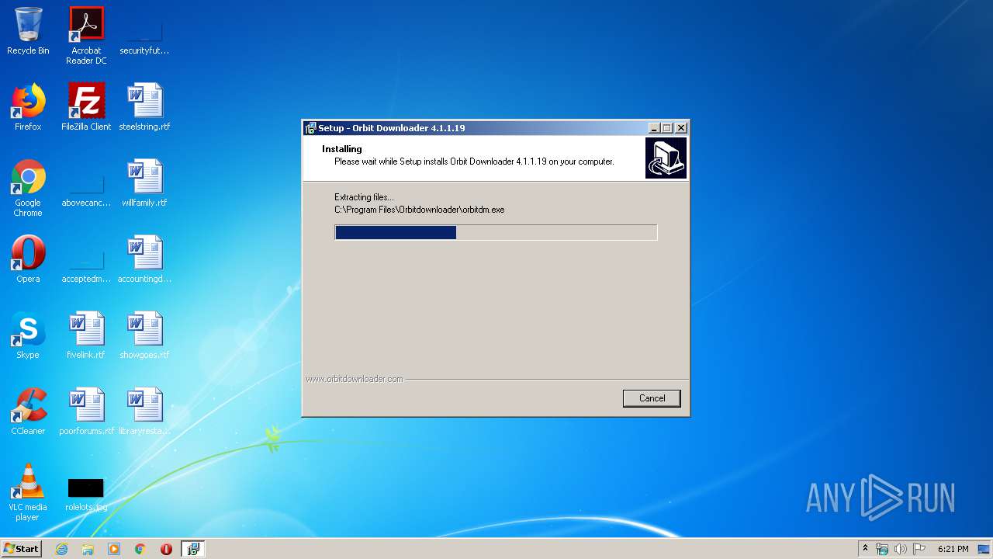
Task: Open the volume speaker tray icon
Action: pyautogui.click(x=901, y=549)
